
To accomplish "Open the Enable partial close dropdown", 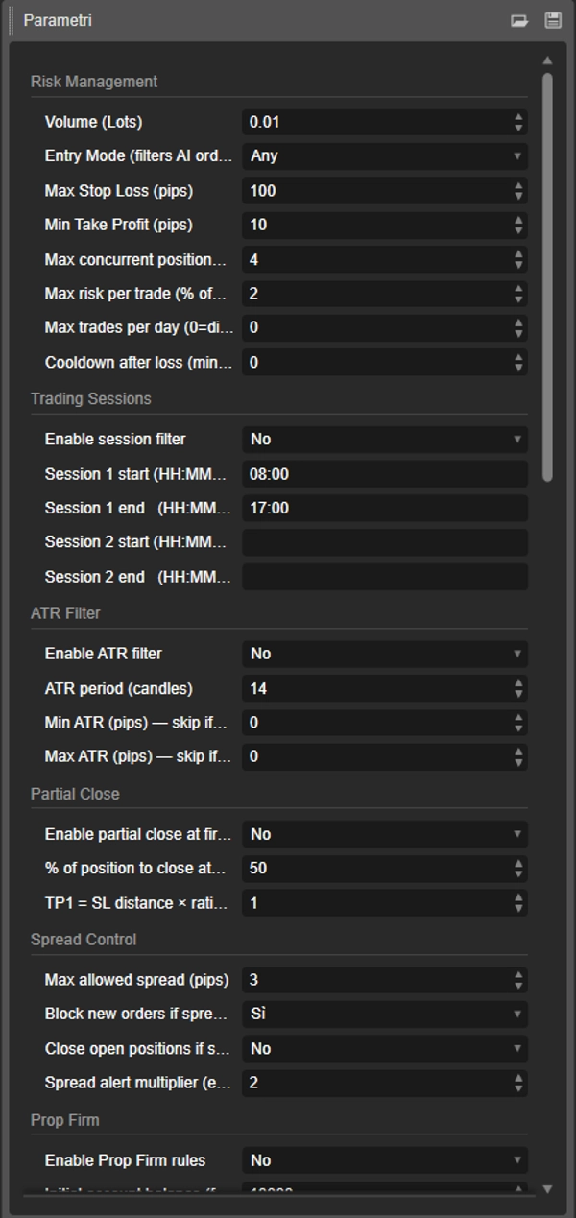I will [384, 834].
